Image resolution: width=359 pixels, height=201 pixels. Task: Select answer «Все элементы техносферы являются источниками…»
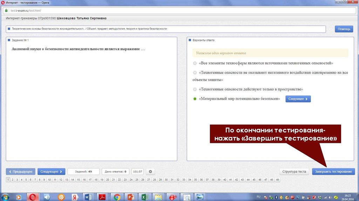click(x=195, y=63)
